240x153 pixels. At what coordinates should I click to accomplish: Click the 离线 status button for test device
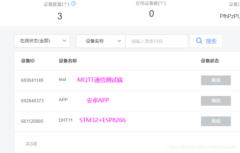click(x=216, y=80)
